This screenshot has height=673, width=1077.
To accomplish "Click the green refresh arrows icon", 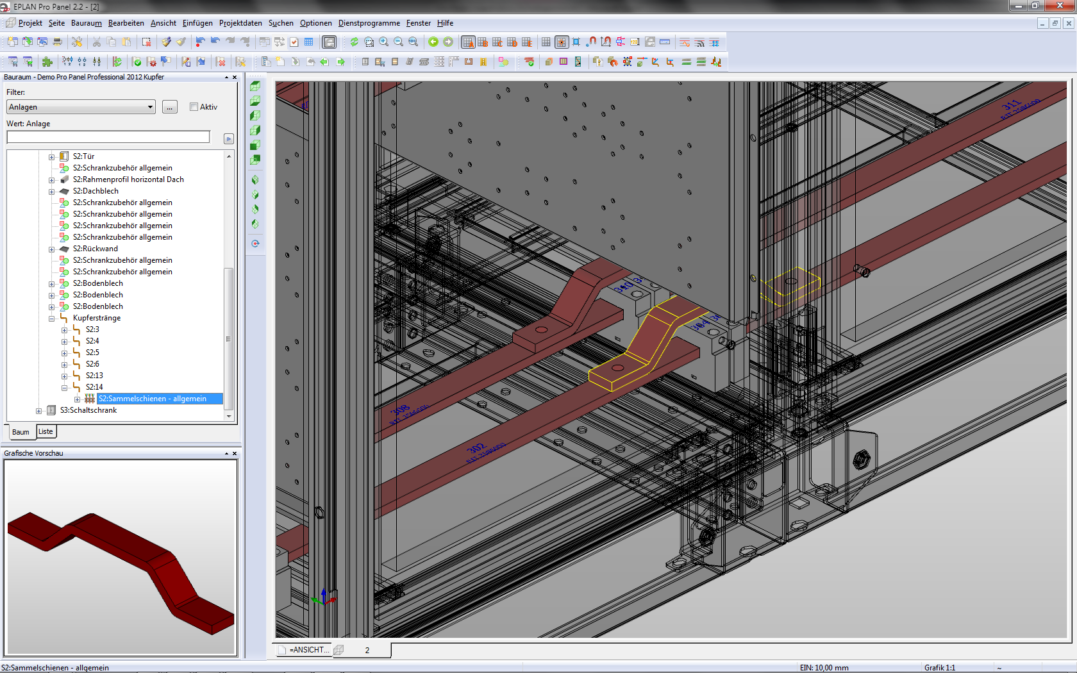I will coord(354,42).
